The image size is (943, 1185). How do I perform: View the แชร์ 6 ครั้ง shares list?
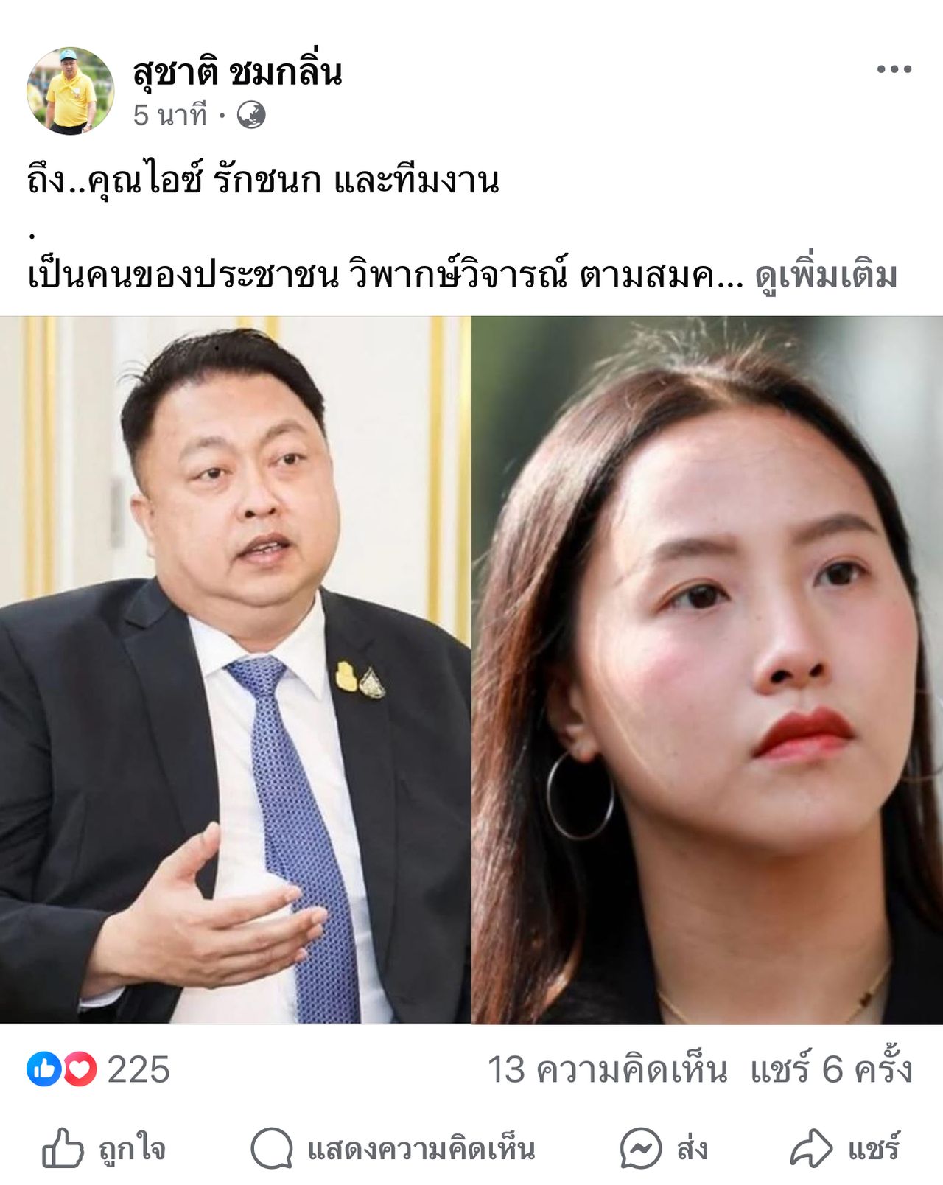831,1069
